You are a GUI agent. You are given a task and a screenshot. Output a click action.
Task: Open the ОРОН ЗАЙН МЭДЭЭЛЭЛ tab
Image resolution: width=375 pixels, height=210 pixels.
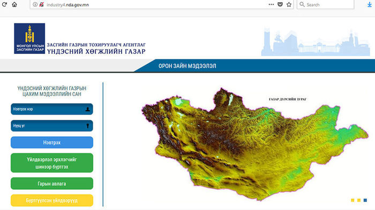pyautogui.click(x=187, y=66)
